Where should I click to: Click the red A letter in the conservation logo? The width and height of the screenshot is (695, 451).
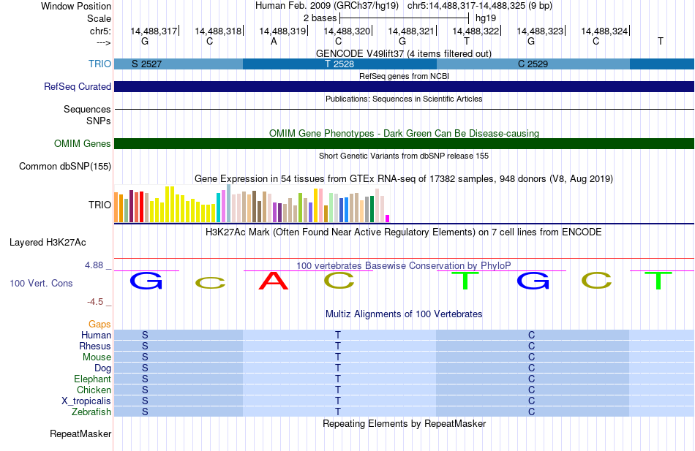pos(274,281)
